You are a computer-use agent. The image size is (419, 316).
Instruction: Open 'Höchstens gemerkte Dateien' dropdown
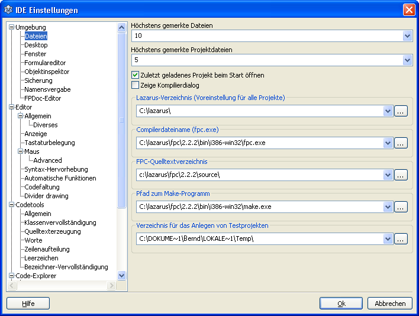(407, 36)
